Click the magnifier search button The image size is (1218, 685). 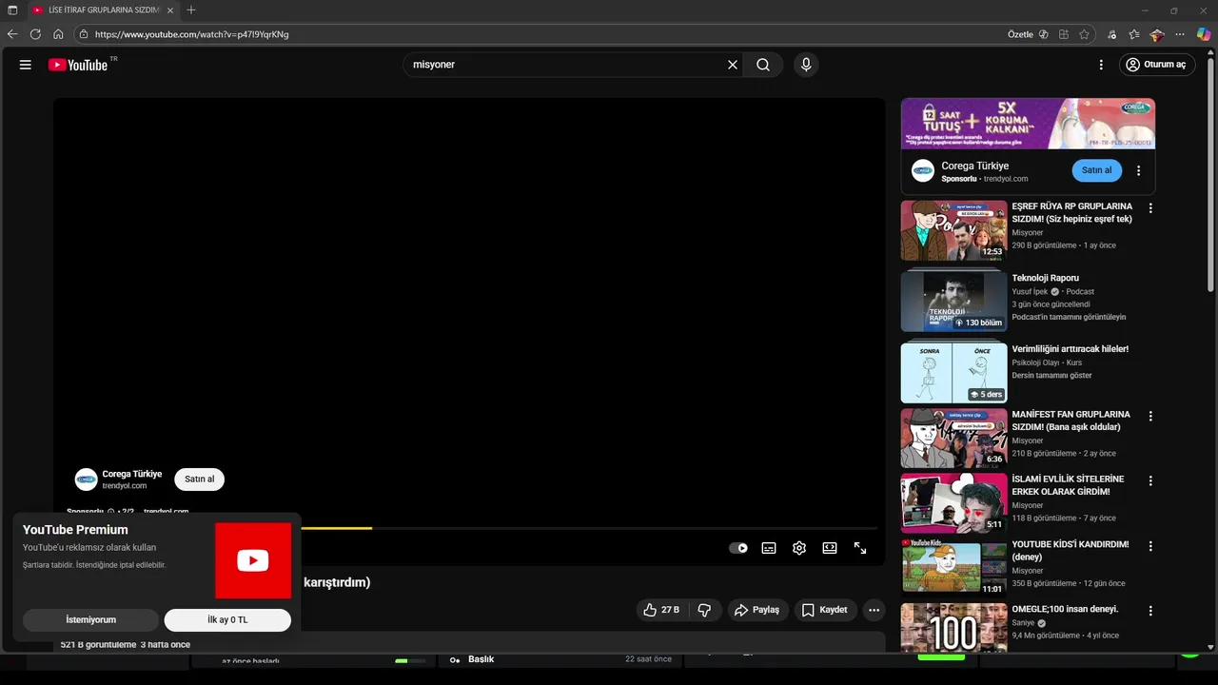763,65
